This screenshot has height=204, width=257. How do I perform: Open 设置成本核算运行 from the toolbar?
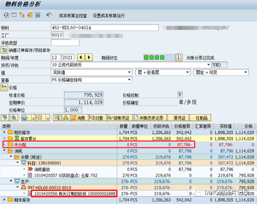[109, 16]
